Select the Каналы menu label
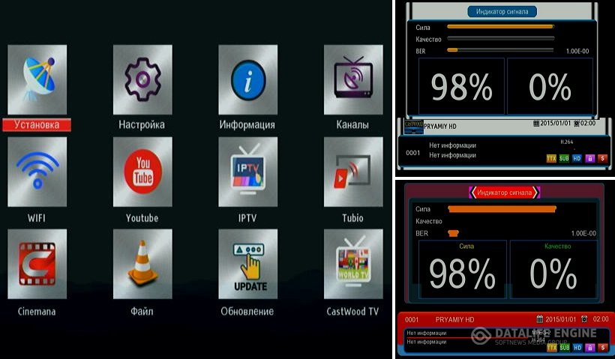 [352, 124]
